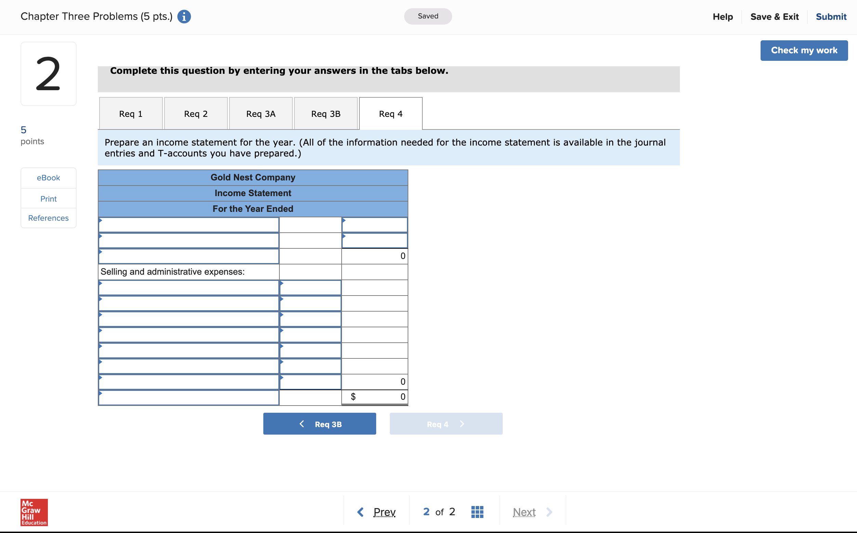This screenshot has height=533, width=857.
Task: Open the eBook
Action: point(48,178)
